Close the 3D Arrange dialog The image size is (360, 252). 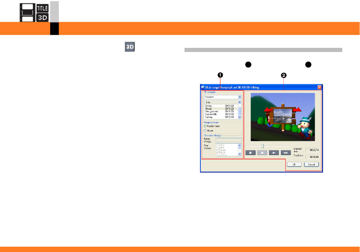tap(319, 87)
